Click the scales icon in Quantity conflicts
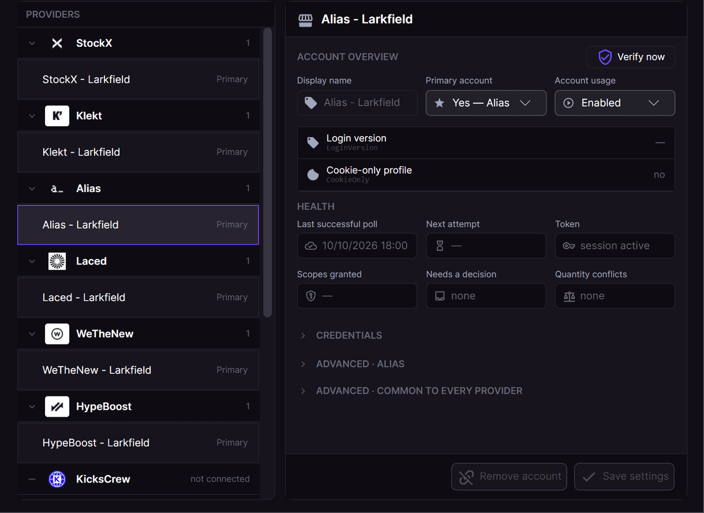The height and width of the screenshot is (513, 704). point(569,296)
